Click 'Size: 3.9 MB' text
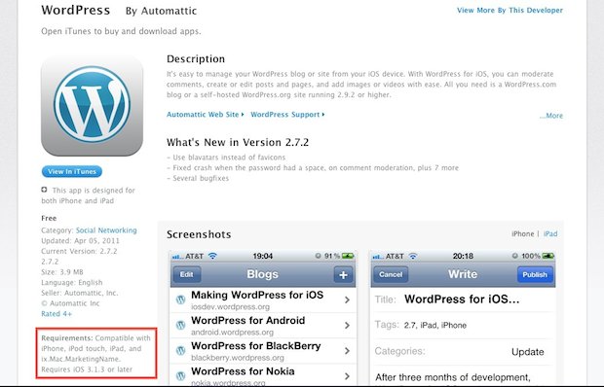This screenshot has height=387, width=604. point(62,271)
